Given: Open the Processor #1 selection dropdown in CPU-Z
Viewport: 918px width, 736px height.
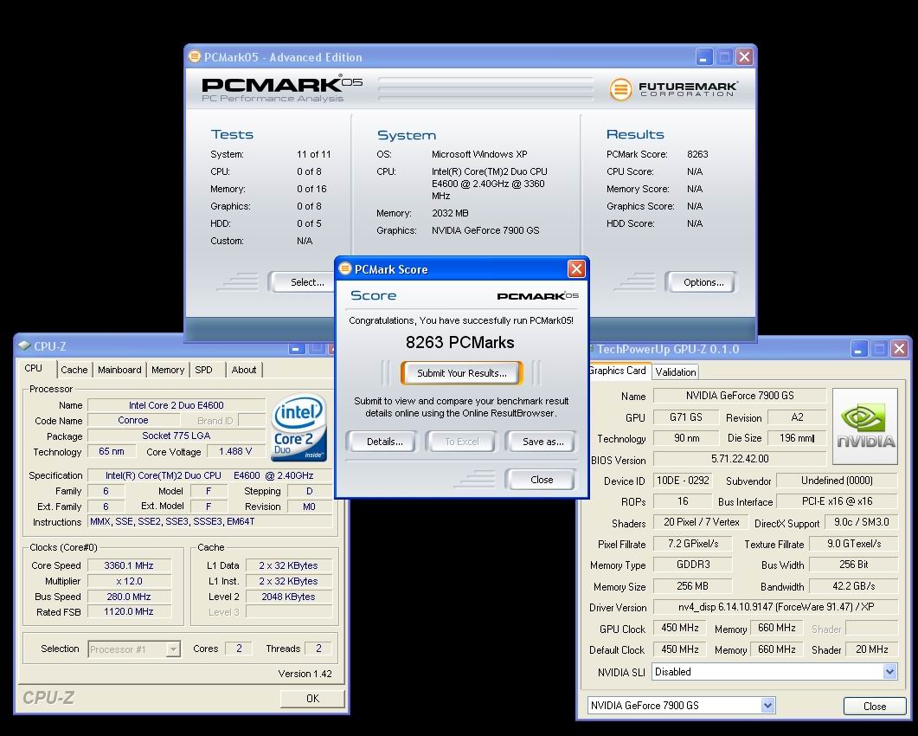Looking at the screenshot, I should pyautogui.click(x=173, y=649).
